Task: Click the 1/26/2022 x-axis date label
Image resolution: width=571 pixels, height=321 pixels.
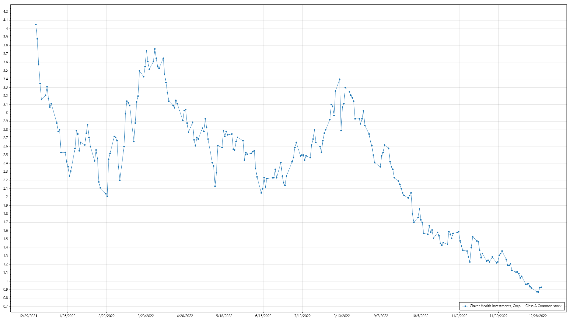Action: point(67,316)
